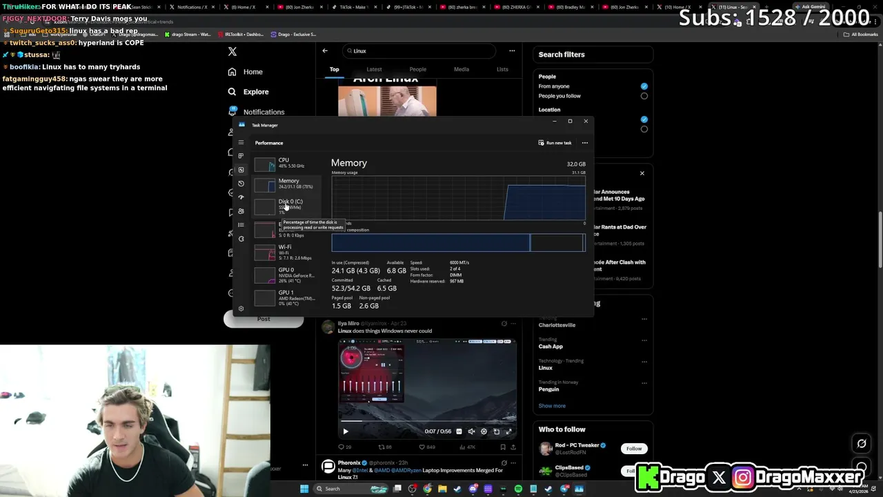Open Windows Start button on taskbar
The width and height of the screenshot is (883, 497).
304,489
